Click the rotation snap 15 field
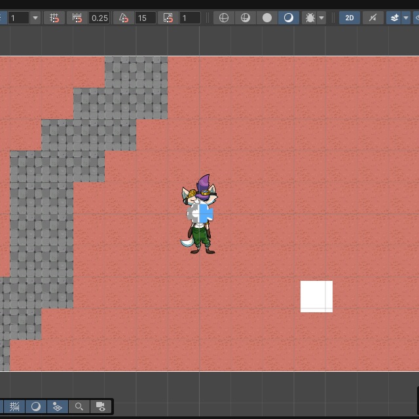 click(145, 18)
